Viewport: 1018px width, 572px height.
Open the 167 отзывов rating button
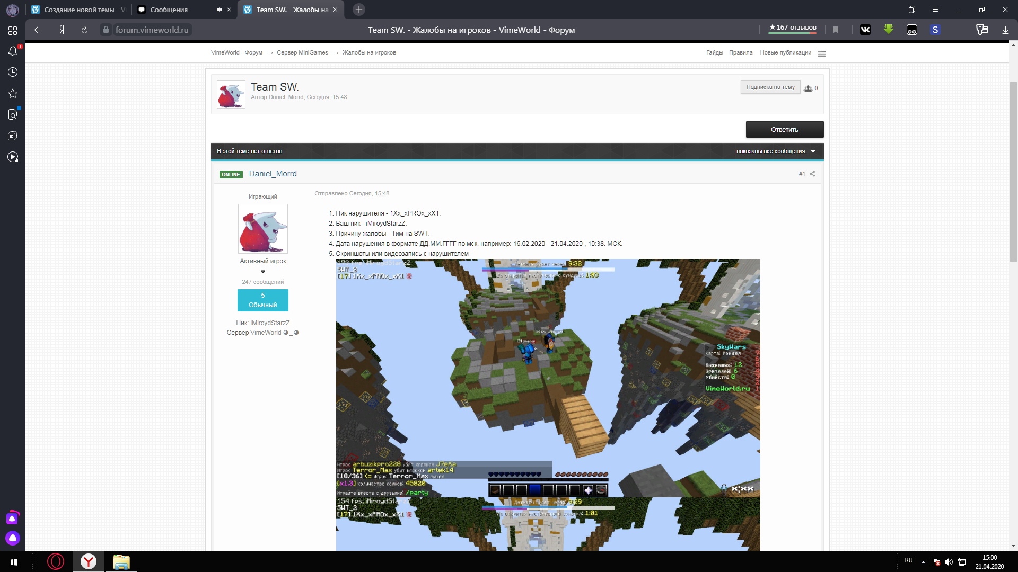[x=793, y=28]
